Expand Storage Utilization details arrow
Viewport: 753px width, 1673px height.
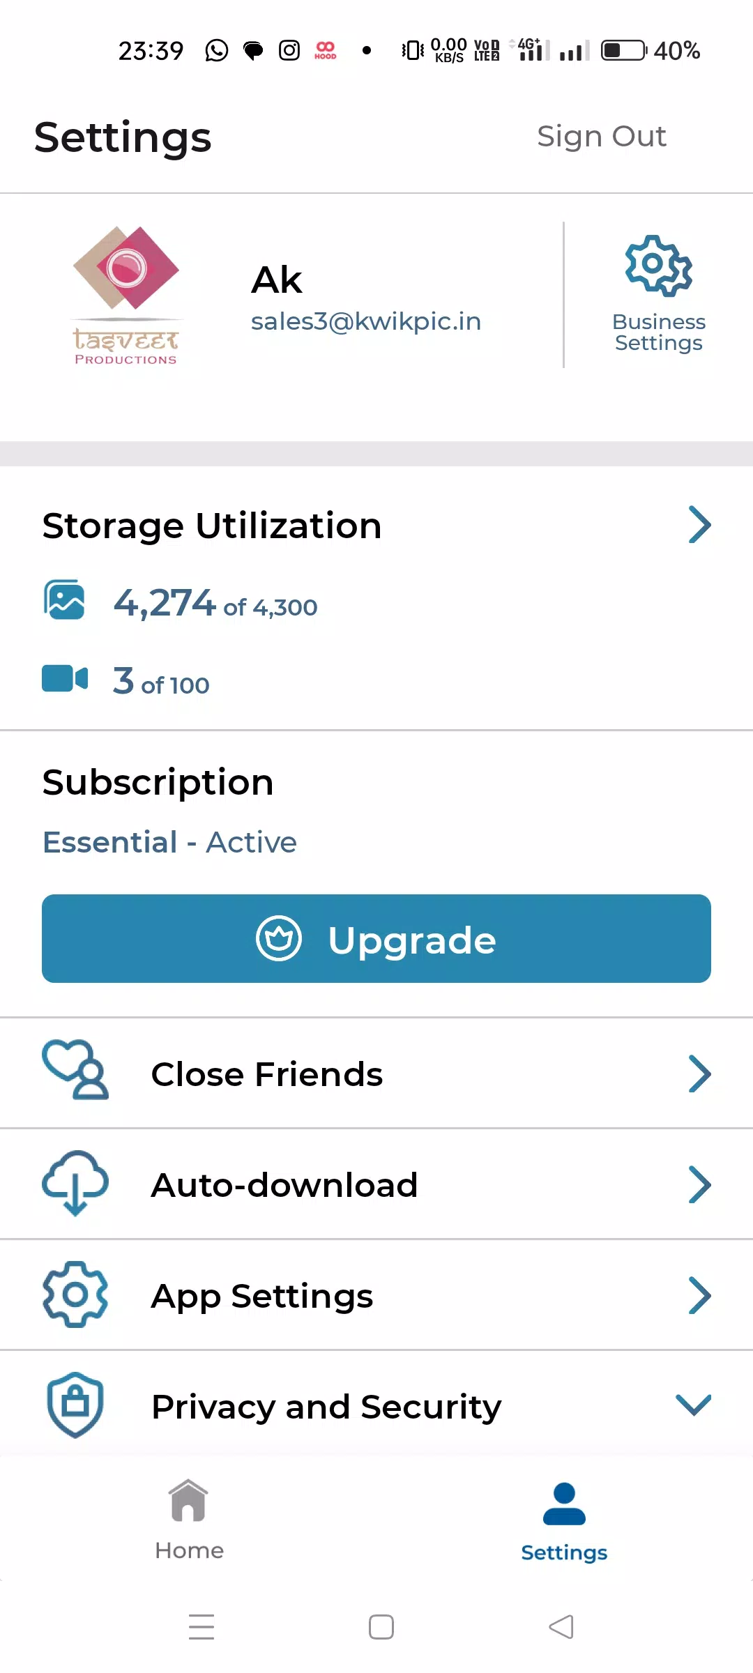click(699, 525)
